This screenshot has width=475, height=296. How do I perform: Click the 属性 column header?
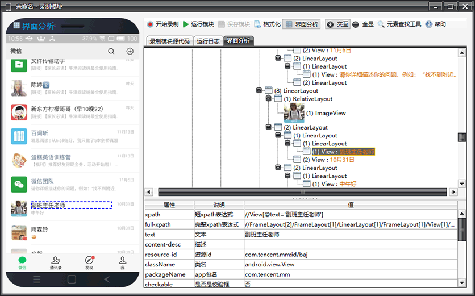point(169,205)
